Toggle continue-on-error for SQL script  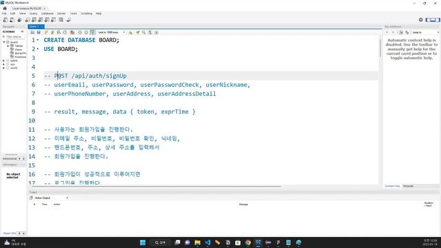point(72,32)
